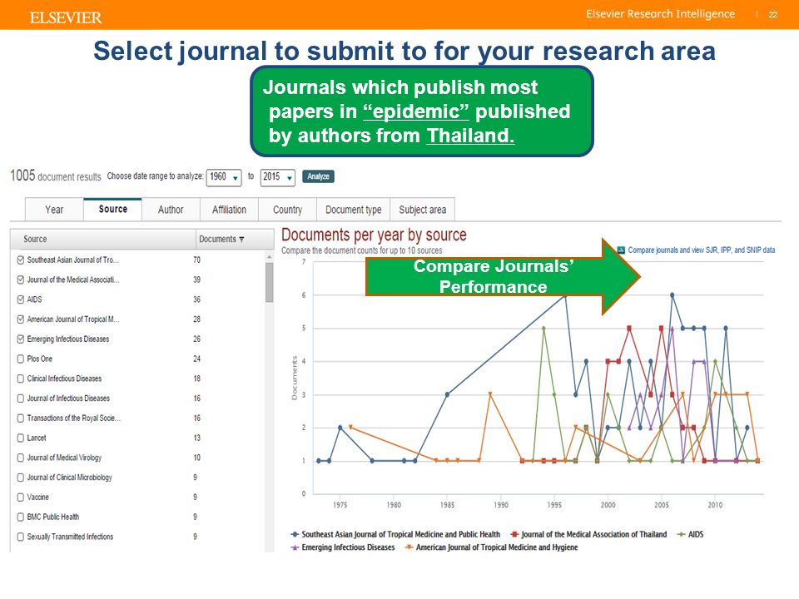Toggle Southeast Asian Journal legend entry
Viewport: 799px width, 599px height.
[x=395, y=534]
